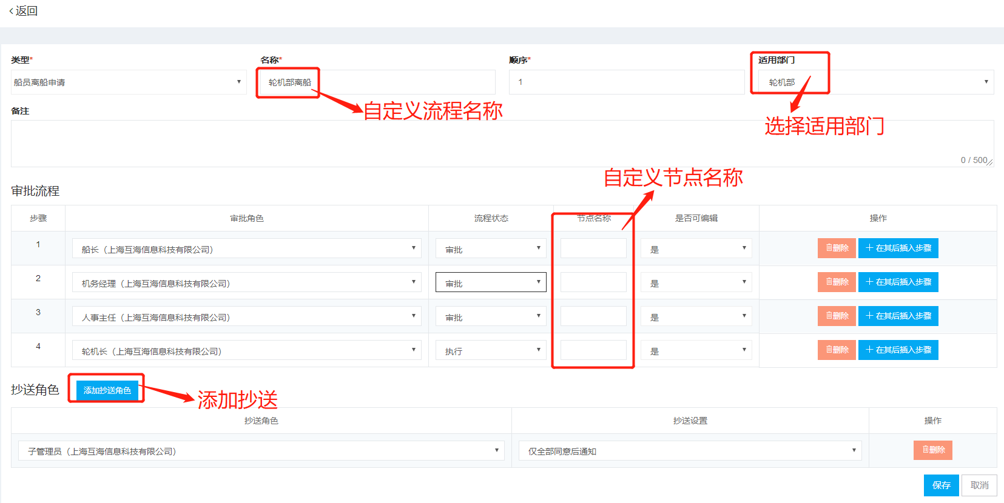Screen dimensions: 1004x503
Task: Click the 审批流程 section title
Action: (35, 191)
